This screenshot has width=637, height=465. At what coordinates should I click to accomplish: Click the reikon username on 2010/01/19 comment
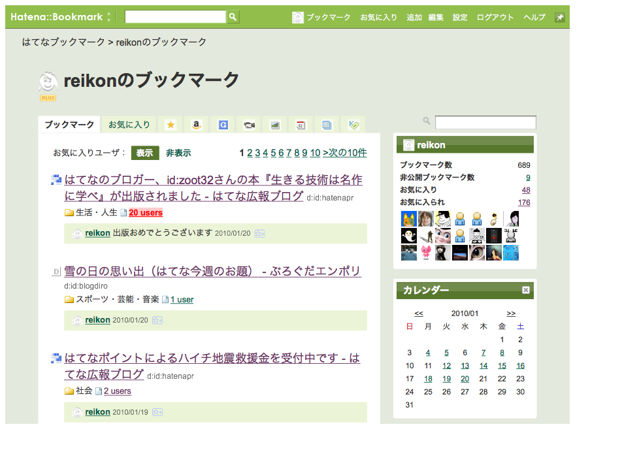(x=97, y=412)
